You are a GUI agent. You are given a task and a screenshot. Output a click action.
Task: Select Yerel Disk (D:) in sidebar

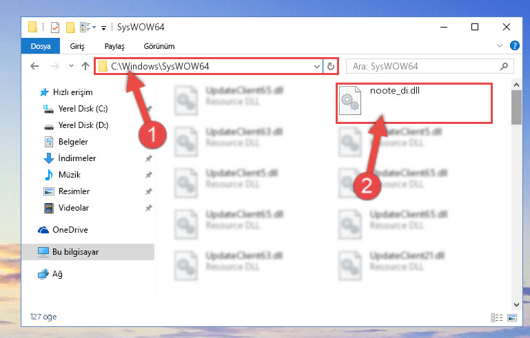pos(83,125)
